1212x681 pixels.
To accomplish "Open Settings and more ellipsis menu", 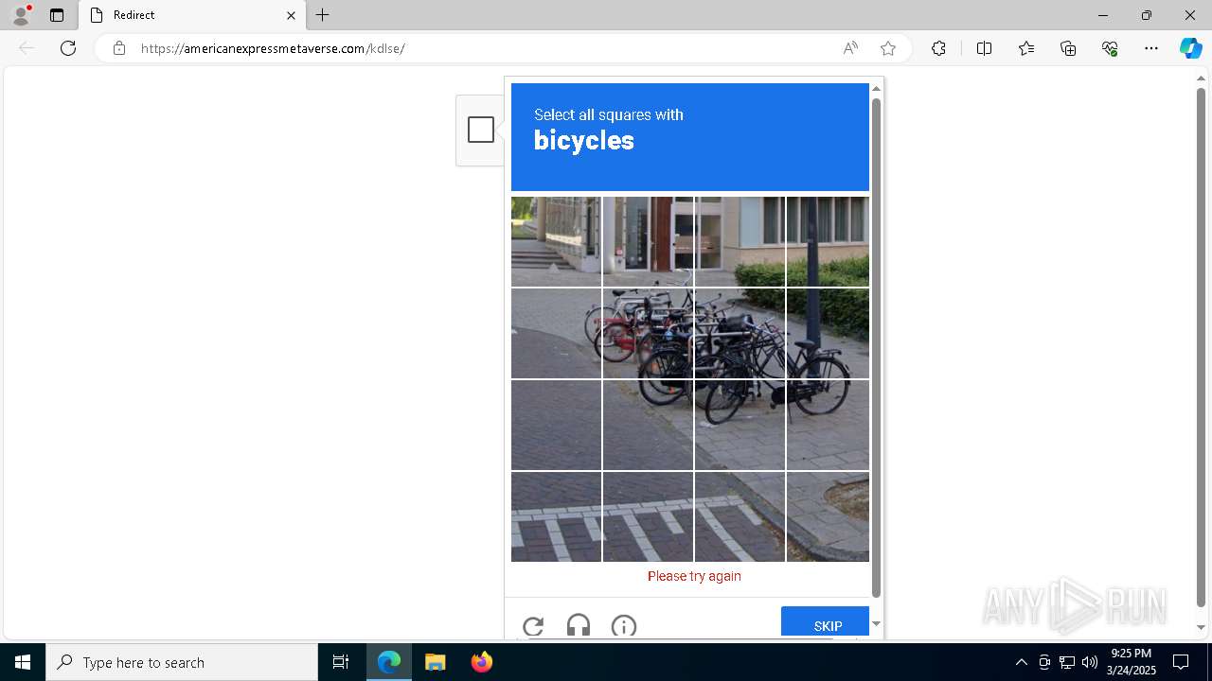I will point(1151,48).
